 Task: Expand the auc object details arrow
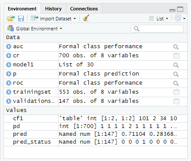click(9, 46)
